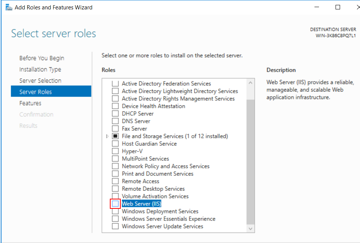Toggle the File and Storage Services checkbox

[115, 136]
